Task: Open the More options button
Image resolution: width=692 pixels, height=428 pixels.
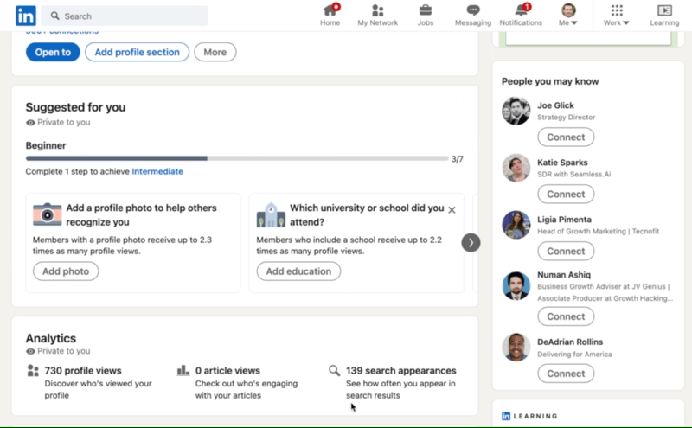Action: pyautogui.click(x=215, y=52)
